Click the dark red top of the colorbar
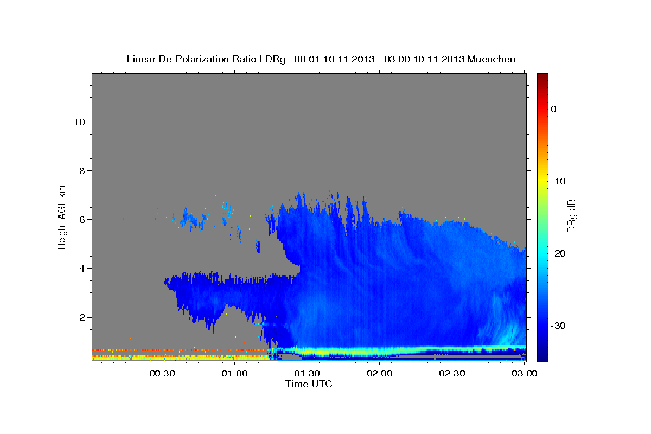The height and width of the screenshot is (434, 651). click(x=542, y=78)
